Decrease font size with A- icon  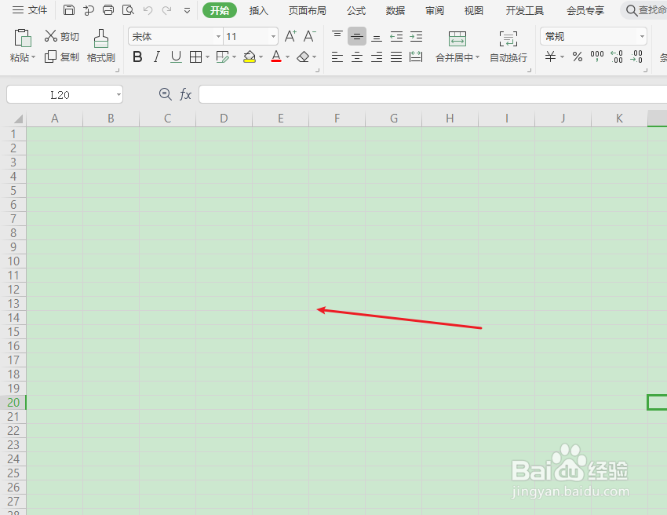click(310, 36)
